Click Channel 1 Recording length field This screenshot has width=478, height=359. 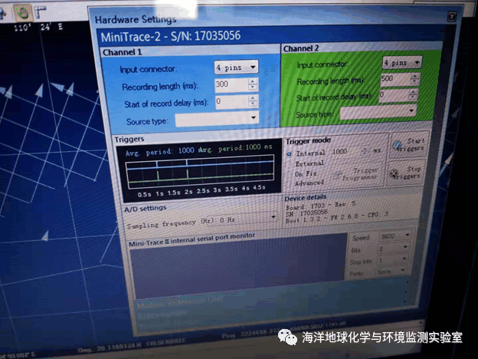click(230, 84)
